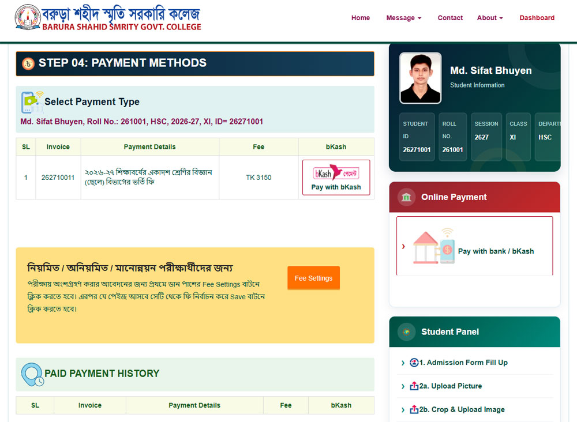577x422 pixels.
Task: Go to the Home menu
Action: (x=360, y=18)
